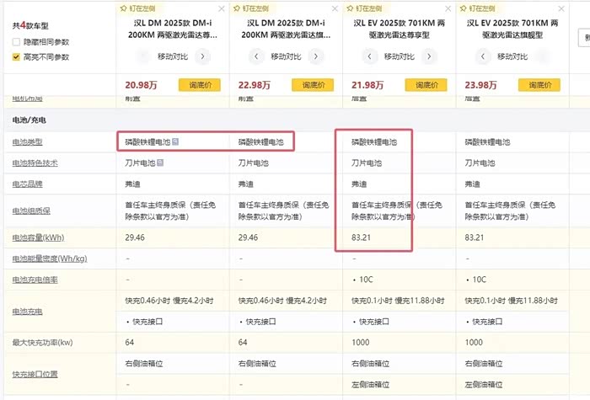The width and height of the screenshot is (590, 400).
Task: Remove the 22.98万 model with its X
Action: [x=335, y=8]
